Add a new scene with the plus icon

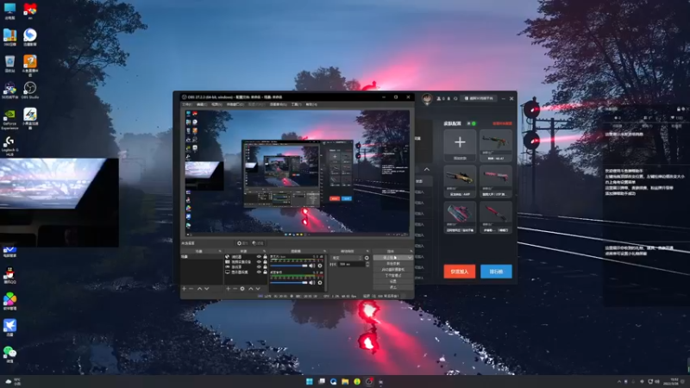pos(184,289)
